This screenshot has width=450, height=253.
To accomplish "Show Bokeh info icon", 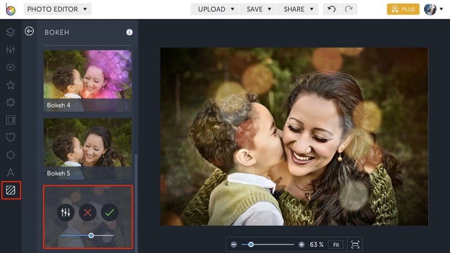I will [x=129, y=32].
